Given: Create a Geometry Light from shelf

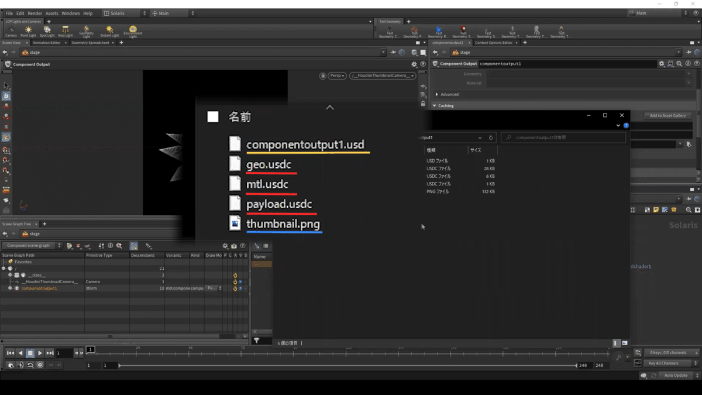Looking at the screenshot, I should (86, 32).
